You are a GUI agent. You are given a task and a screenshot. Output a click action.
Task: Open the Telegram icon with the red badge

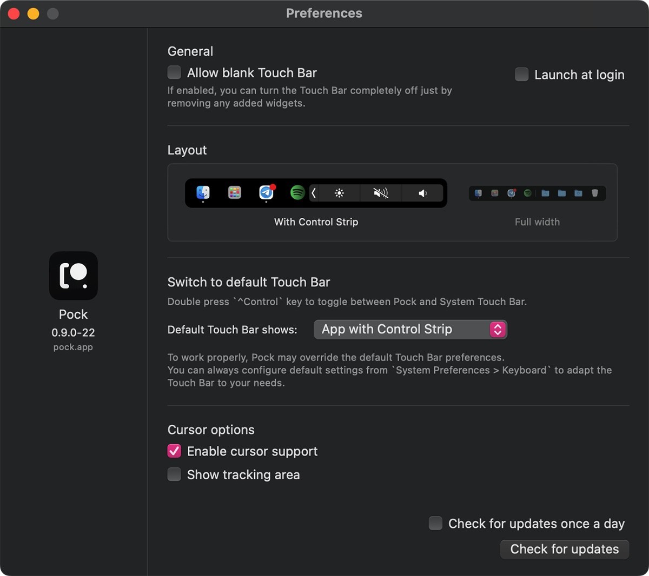[x=266, y=193]
